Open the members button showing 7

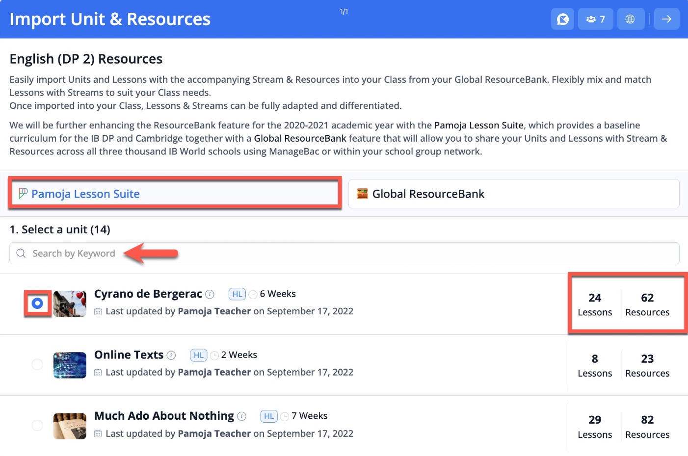[596, 19]
